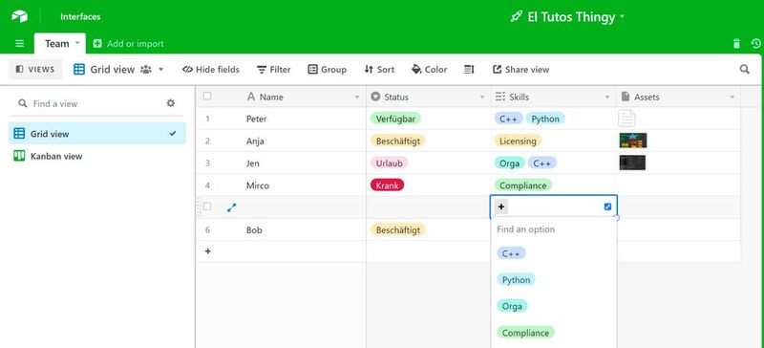Open the Filter button

point(274,69)
